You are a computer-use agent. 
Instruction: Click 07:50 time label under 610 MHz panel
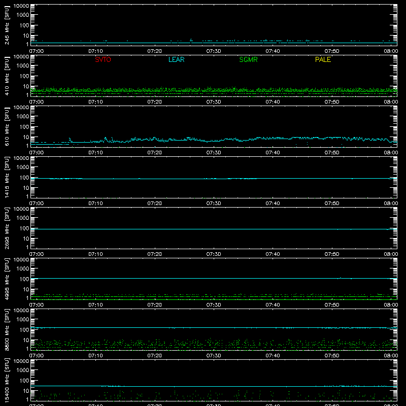click(x=332, y=153)
